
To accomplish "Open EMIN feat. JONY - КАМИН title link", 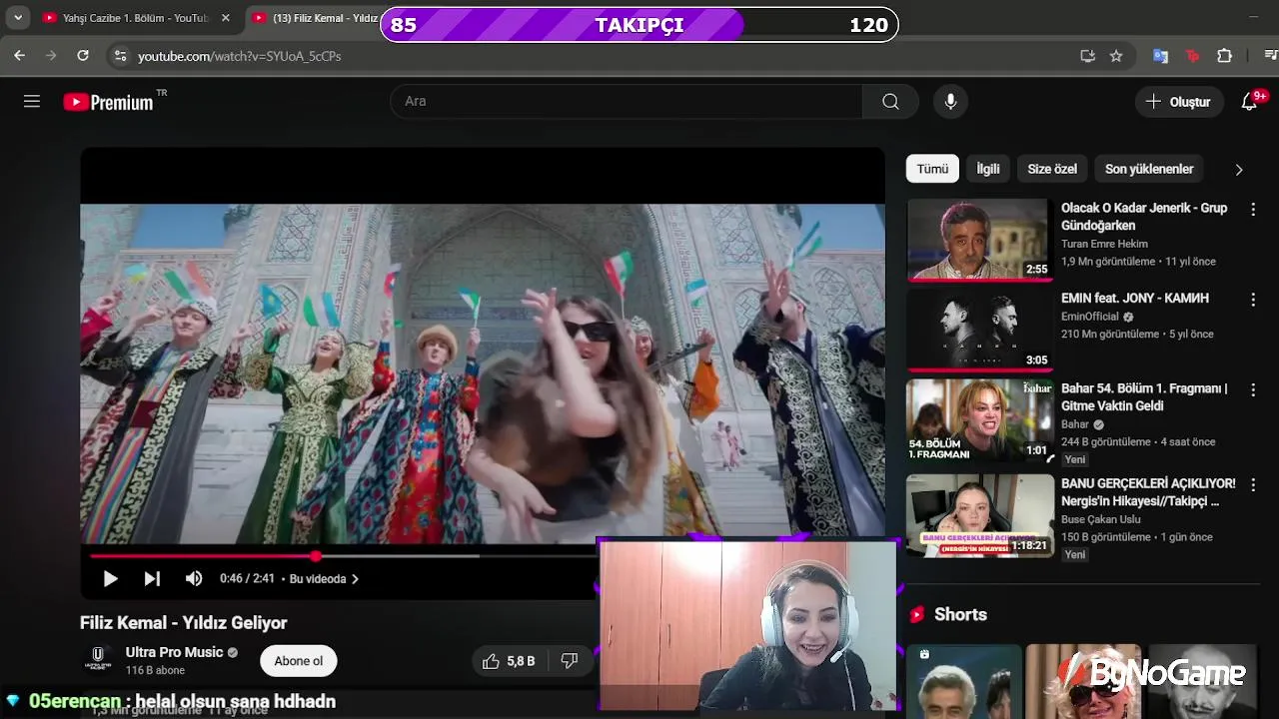I will point(1135,298).
